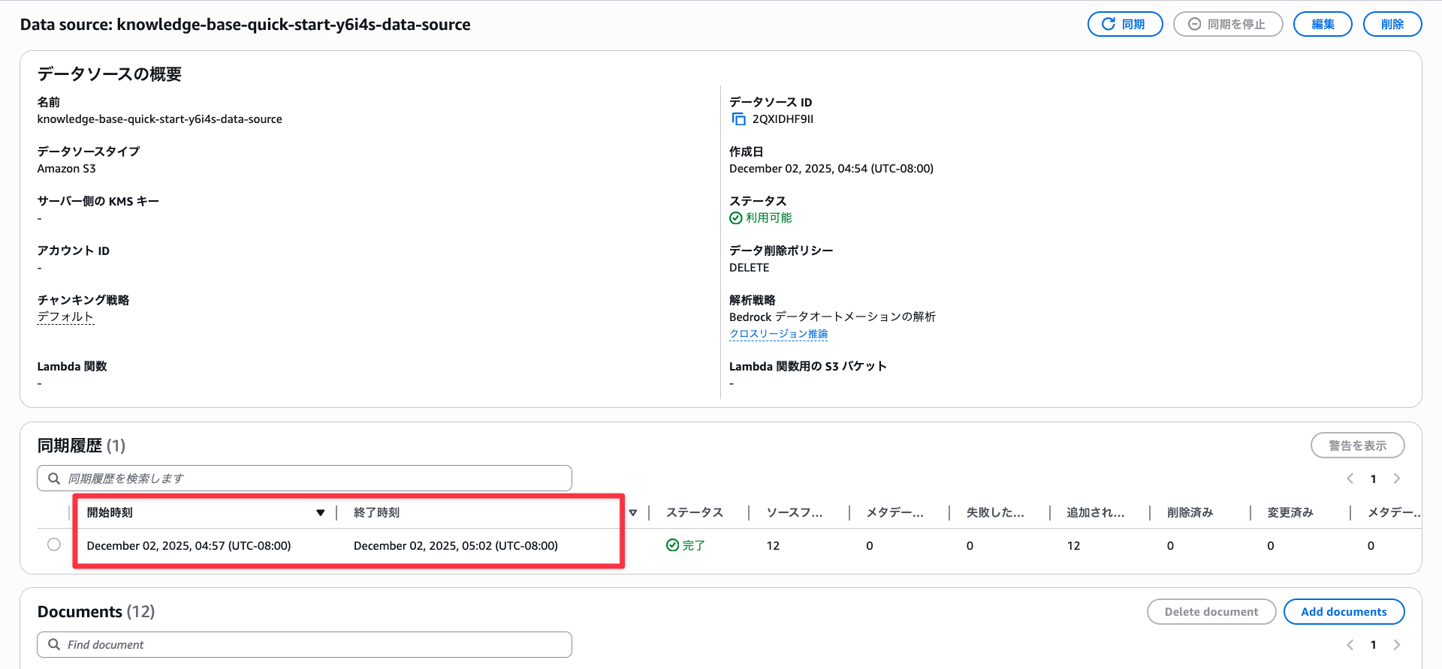Viewport: 1442px width, 669px height.
Task: Select the sync history row radio button
Action: coord(54,544)
